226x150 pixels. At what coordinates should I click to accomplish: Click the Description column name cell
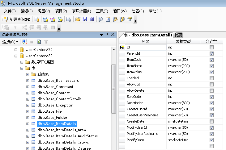146,103
